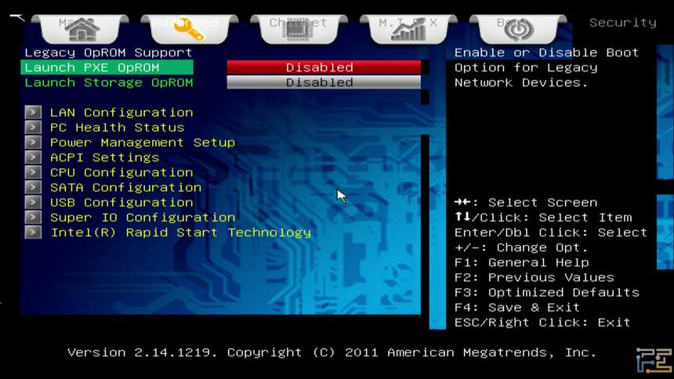Open the M.I.B X tab with the chart icon
674x379 pixels.
click(408, 29)
